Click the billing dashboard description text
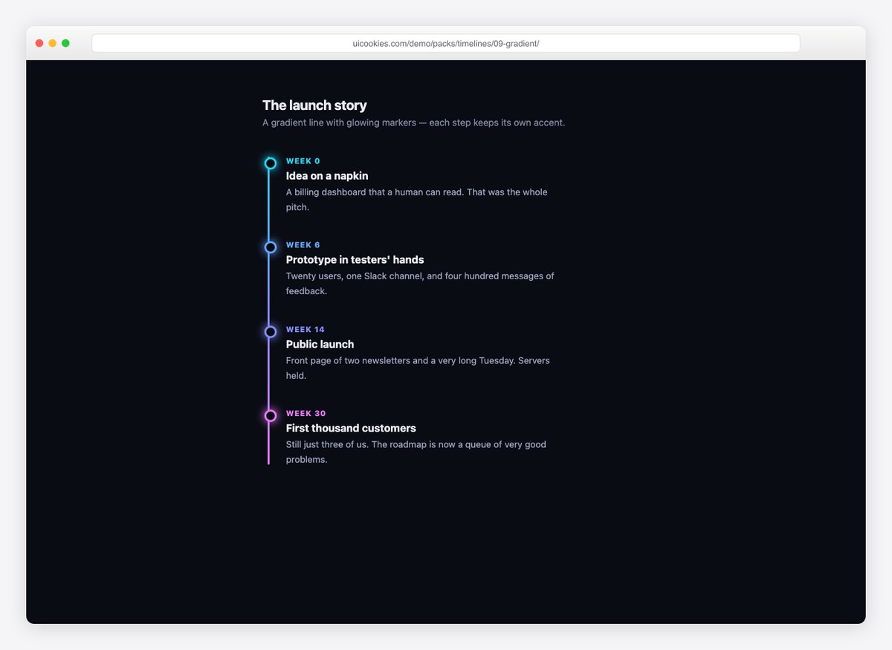The width and height of the screenshot is (892, 650). coord(417,200)
